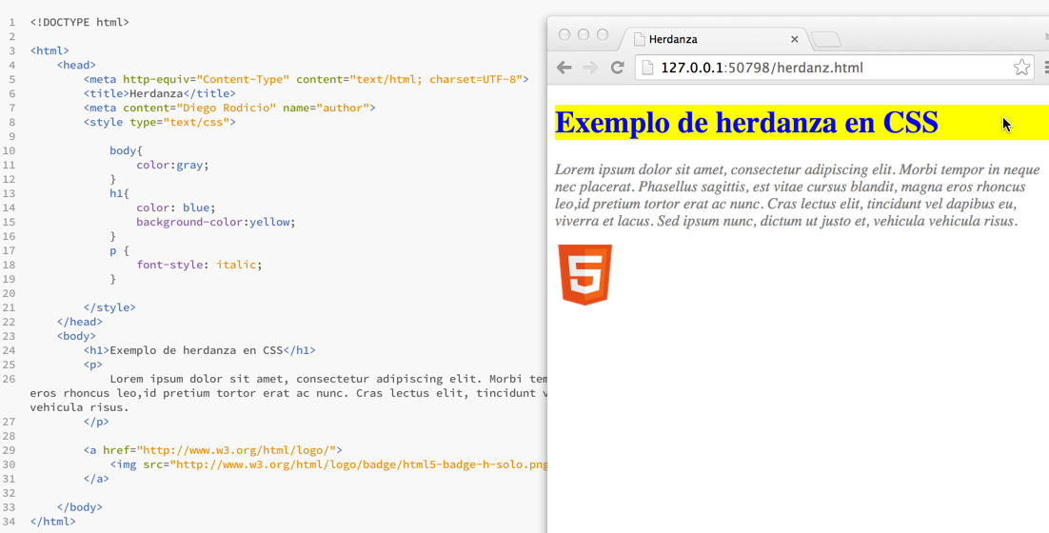The width and height of the screenshot is (1049, 533).
Task: Click the yellow heading 'Exemplo de herdanza en CSS'
Action: (x=746, y=123)
